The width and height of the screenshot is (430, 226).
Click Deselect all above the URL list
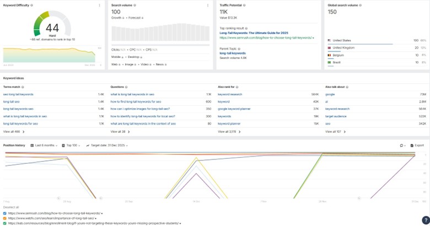10,207
